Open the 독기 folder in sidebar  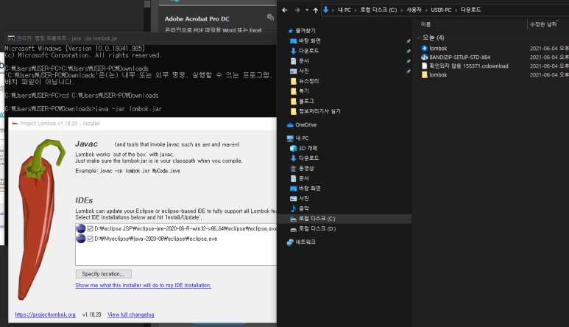pyautogui.click(x=304, y=91)
